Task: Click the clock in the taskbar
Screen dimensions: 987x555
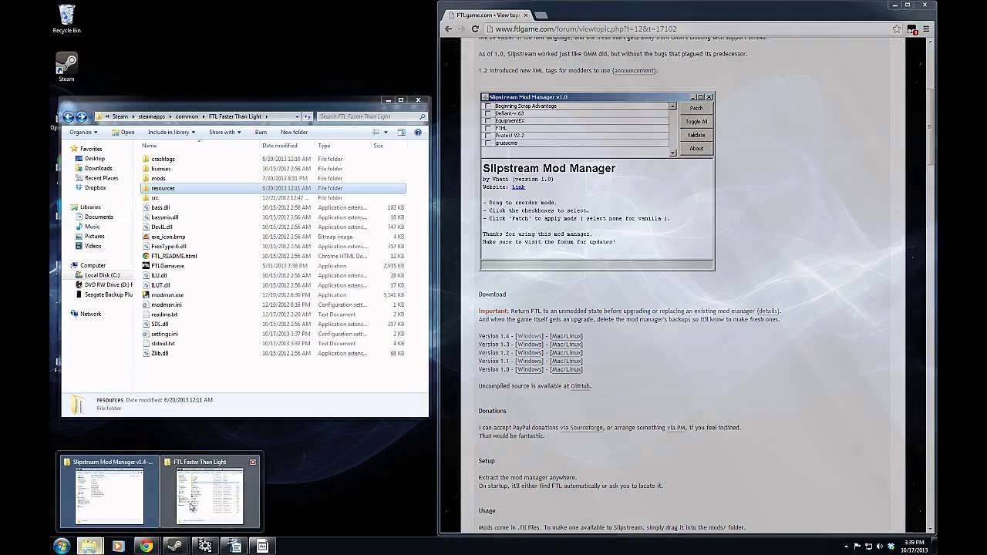Action: click(913, 546)
